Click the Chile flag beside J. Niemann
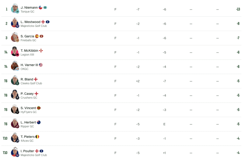The height and width of the screenshot is (159, 245). coord(40,8)
